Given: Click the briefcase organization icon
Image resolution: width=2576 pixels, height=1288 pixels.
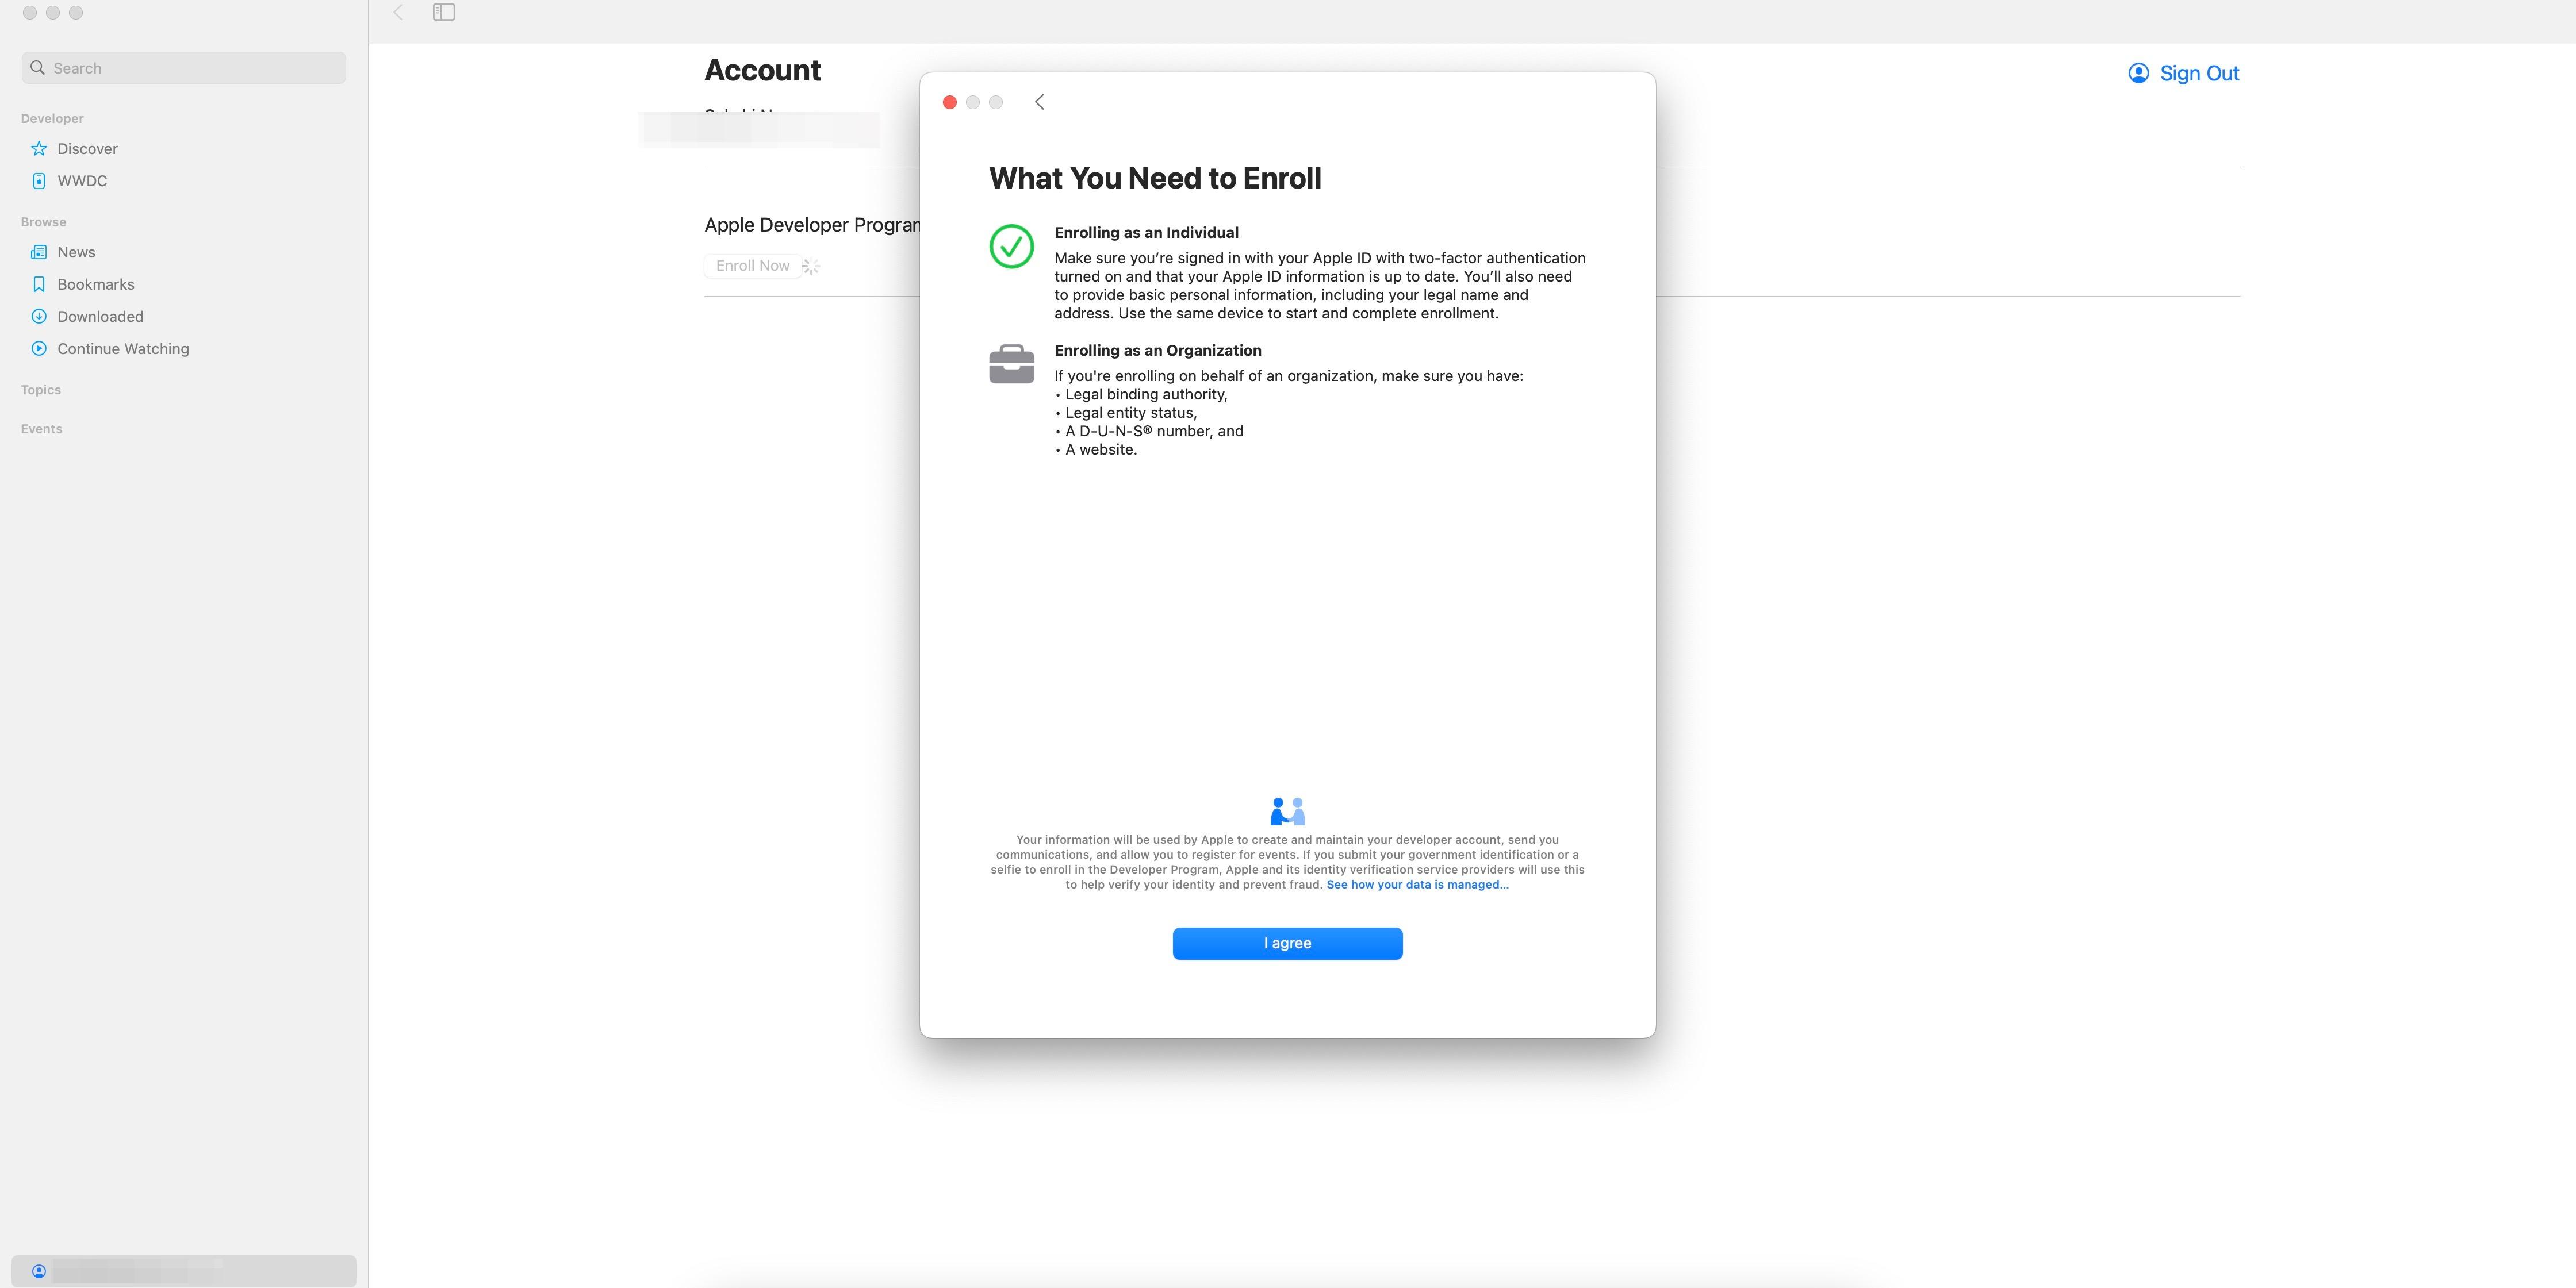Looking at the screenshot, I should coord(1011,364).
